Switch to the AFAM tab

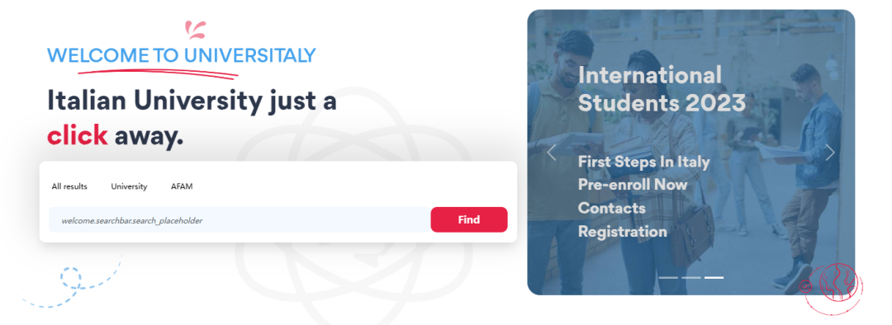(x=182, y=186)
